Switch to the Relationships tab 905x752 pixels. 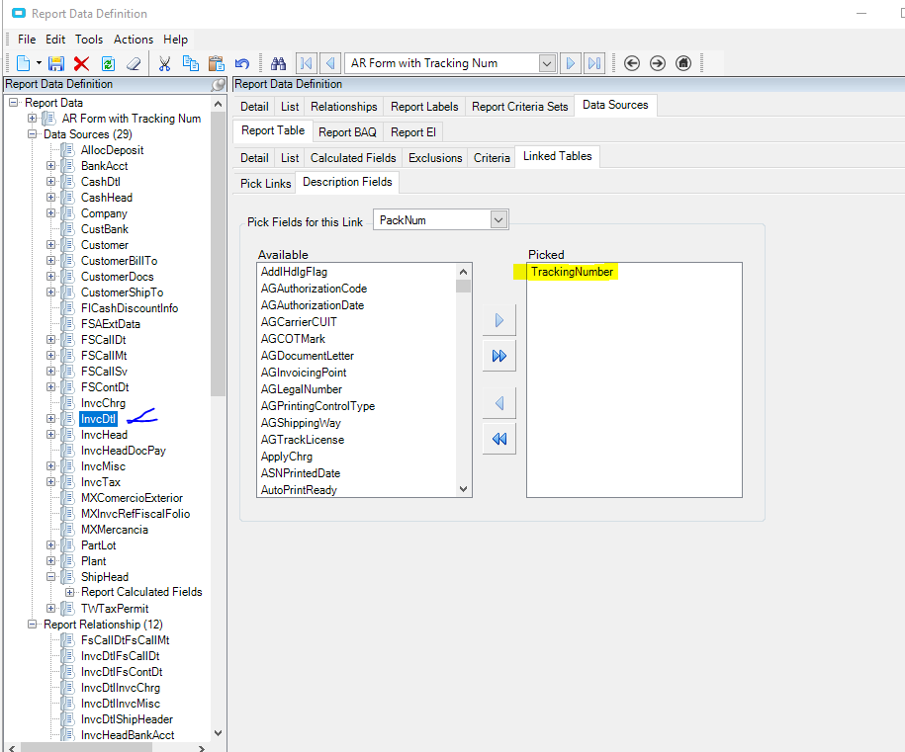click(x=344, y=107)
